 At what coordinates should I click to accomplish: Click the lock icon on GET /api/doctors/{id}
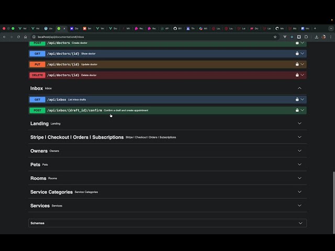[x=297, y=53]
